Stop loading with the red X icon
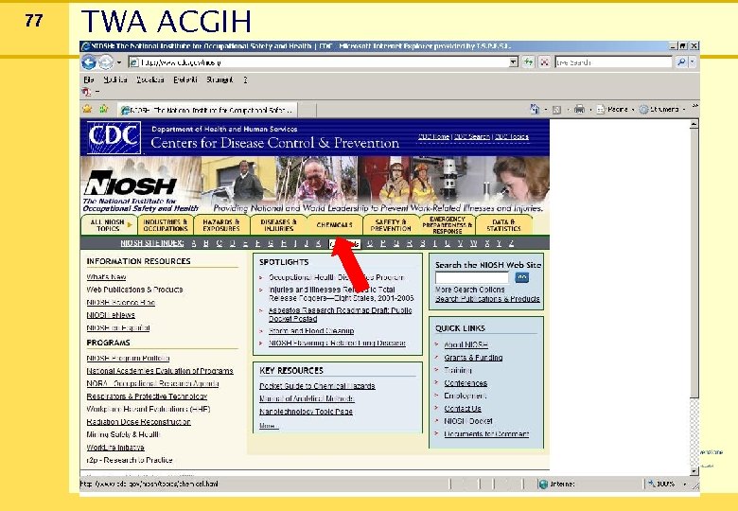This screenshot has height=511, width=738. [x=545, y=62]
